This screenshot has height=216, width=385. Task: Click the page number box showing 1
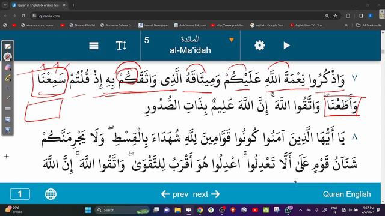pos(20,194)
